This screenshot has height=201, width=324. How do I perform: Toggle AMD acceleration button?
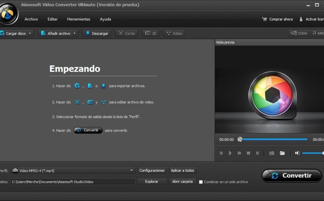[318, 33]
